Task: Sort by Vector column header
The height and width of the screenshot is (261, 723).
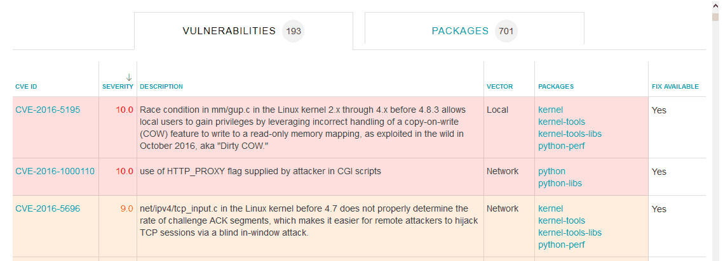Action: tap(499, 86)
